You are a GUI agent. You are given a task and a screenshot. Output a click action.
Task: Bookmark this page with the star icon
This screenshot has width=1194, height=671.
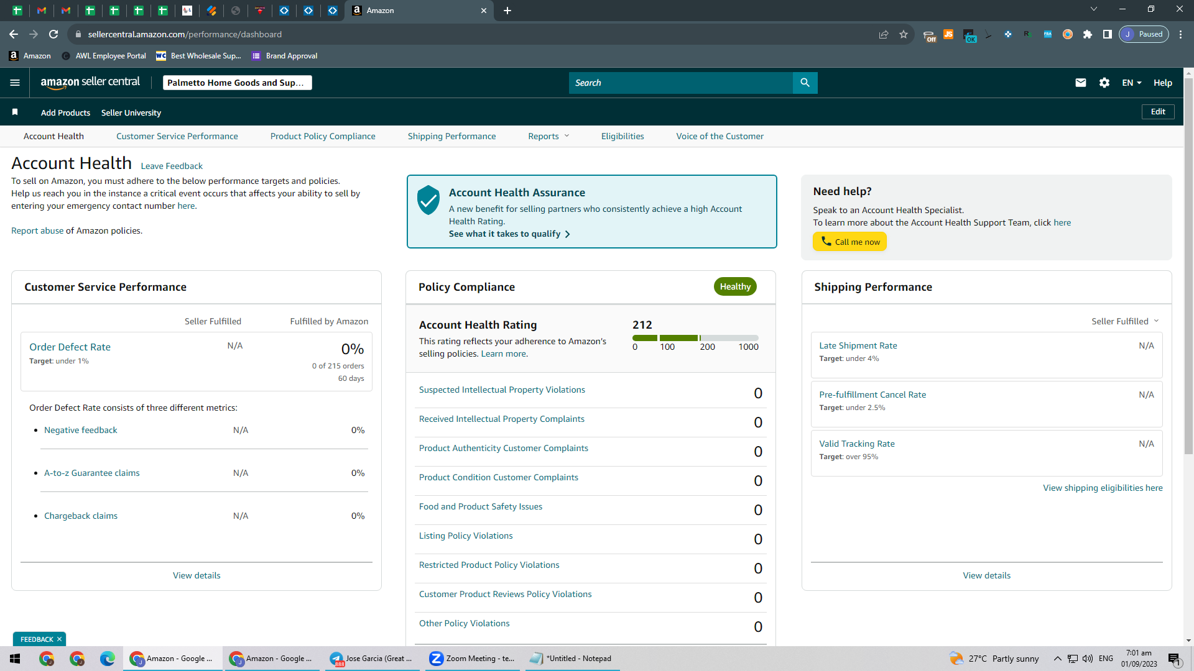[904, 34]
